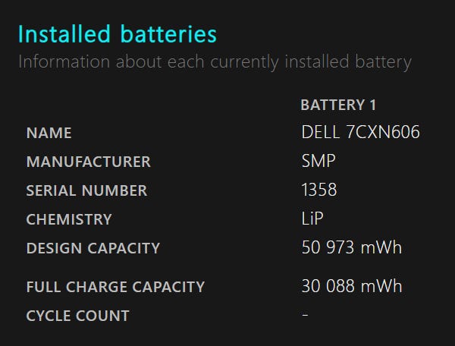455x346 pixels.
Task: Click the word "batteries" in the cyan heading
Action: click(x=168, y=34)
